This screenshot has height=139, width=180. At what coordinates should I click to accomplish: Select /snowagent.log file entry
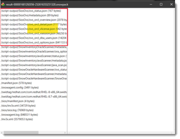tap(20, 115)
